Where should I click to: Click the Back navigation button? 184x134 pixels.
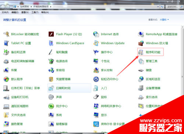click(3, 7)
